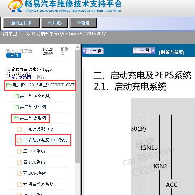Select 第二章 线束图 chapter
The width and height of the screenshot is (195, 195).
33,107
